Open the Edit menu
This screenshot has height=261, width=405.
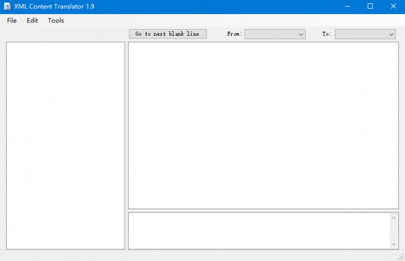(x=32, y=21)
